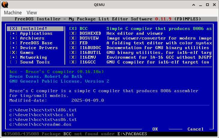Uncheck the I16GCC package checkbox
This screenshot has width=219, height=138.
pos(73,62)
